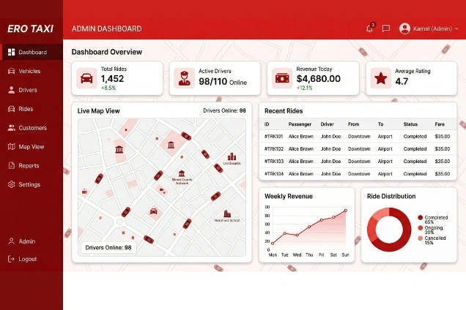
Task: Go to the Drivers sidebar item
Action: coord(28,90)
